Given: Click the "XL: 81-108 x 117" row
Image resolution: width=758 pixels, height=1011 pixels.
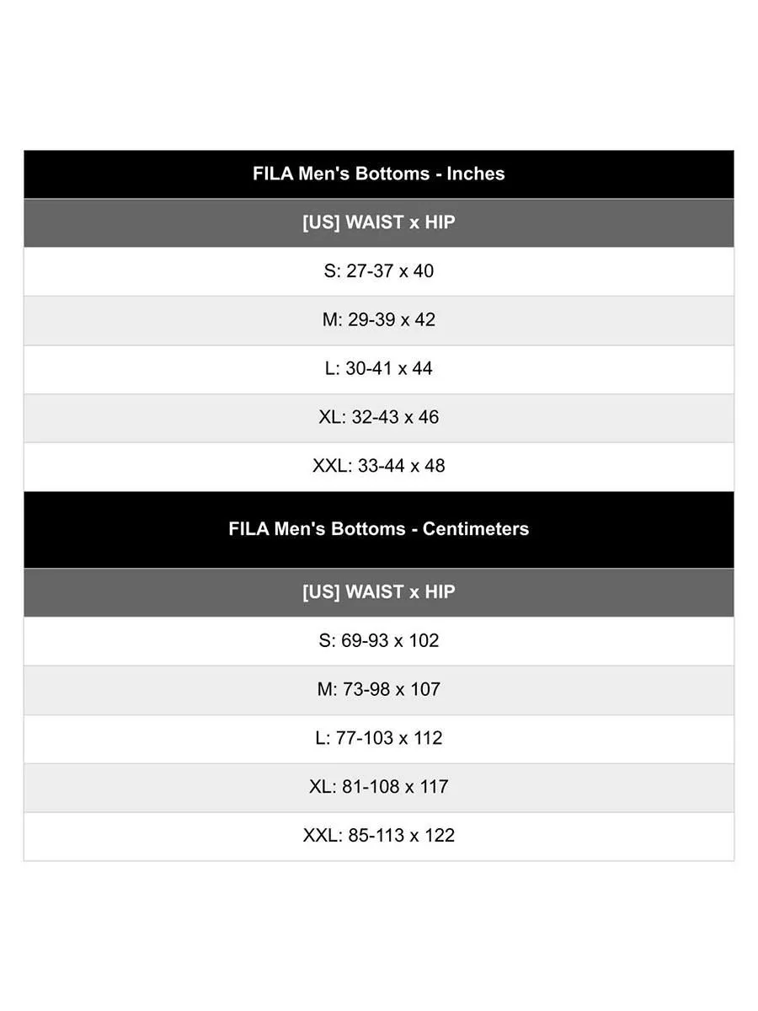Looking at the screenshot, I should coord(378,787).
